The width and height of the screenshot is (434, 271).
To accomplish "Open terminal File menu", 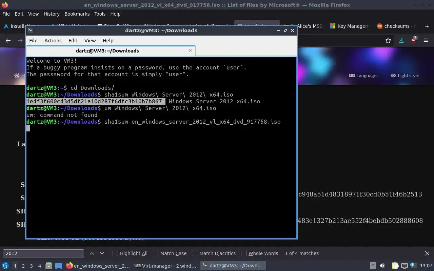I will (x=33, y=41).
